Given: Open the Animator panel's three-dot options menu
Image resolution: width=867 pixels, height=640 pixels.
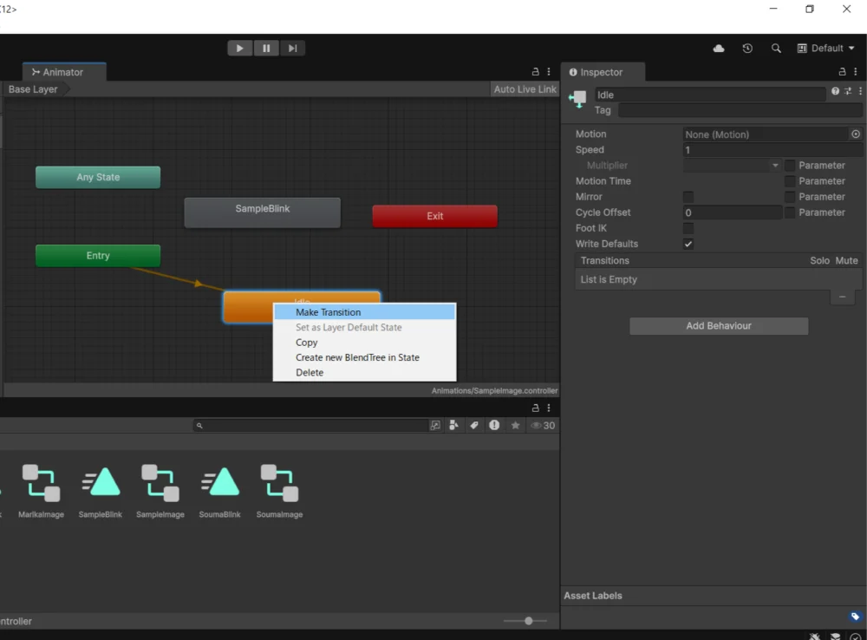Looking at the screenshot, I should pyautogui.click(x=549, y=72).
